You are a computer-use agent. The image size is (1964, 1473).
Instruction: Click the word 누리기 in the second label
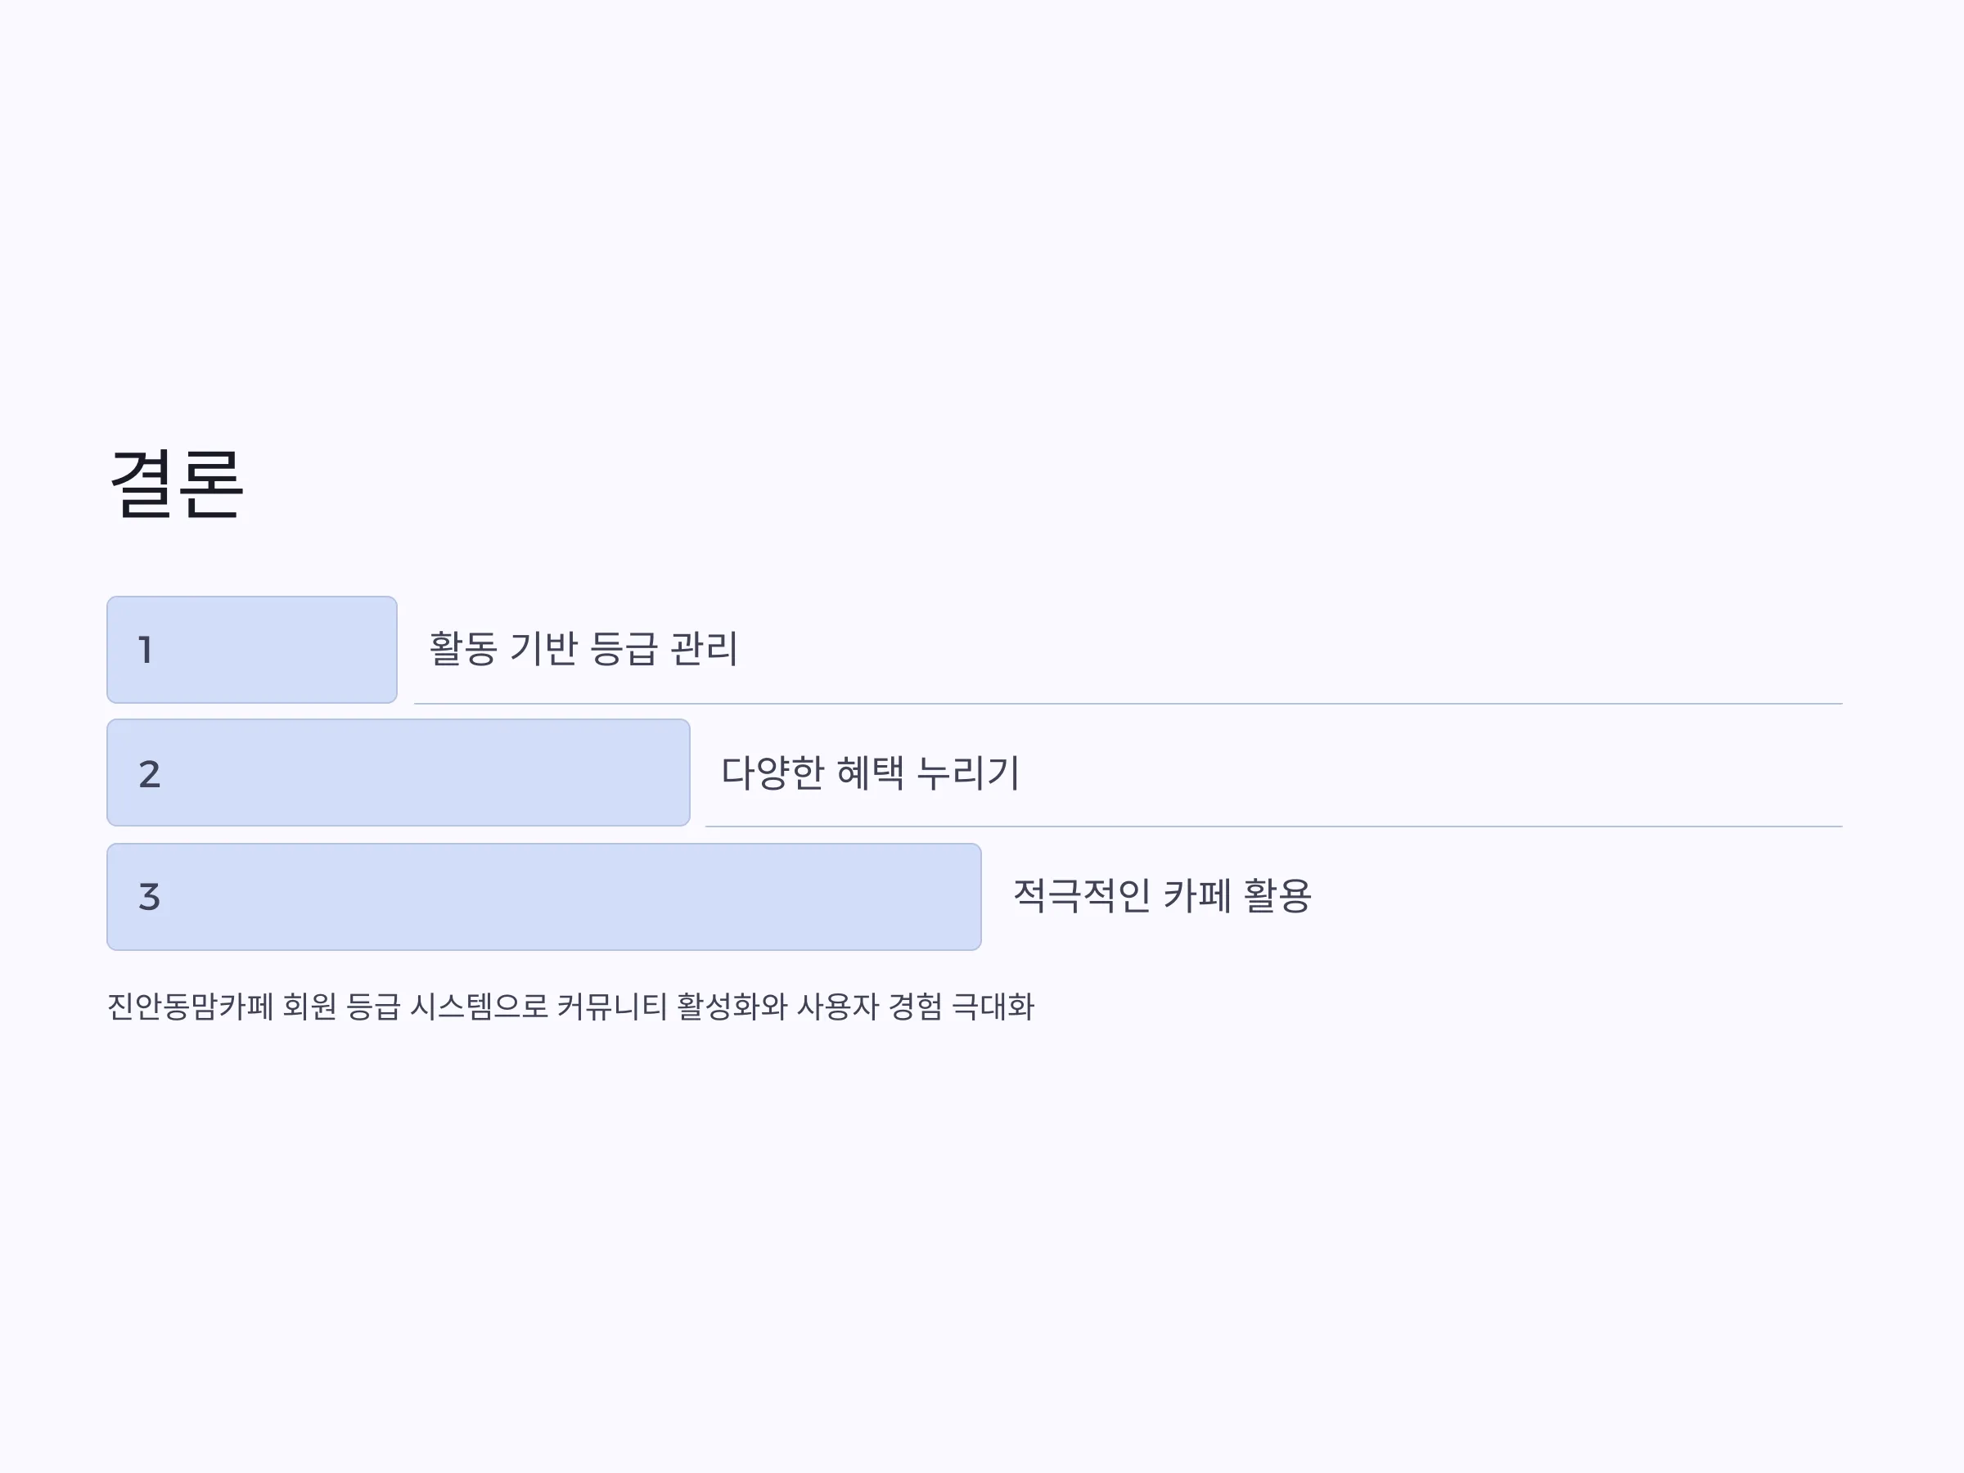pos(968,773)
